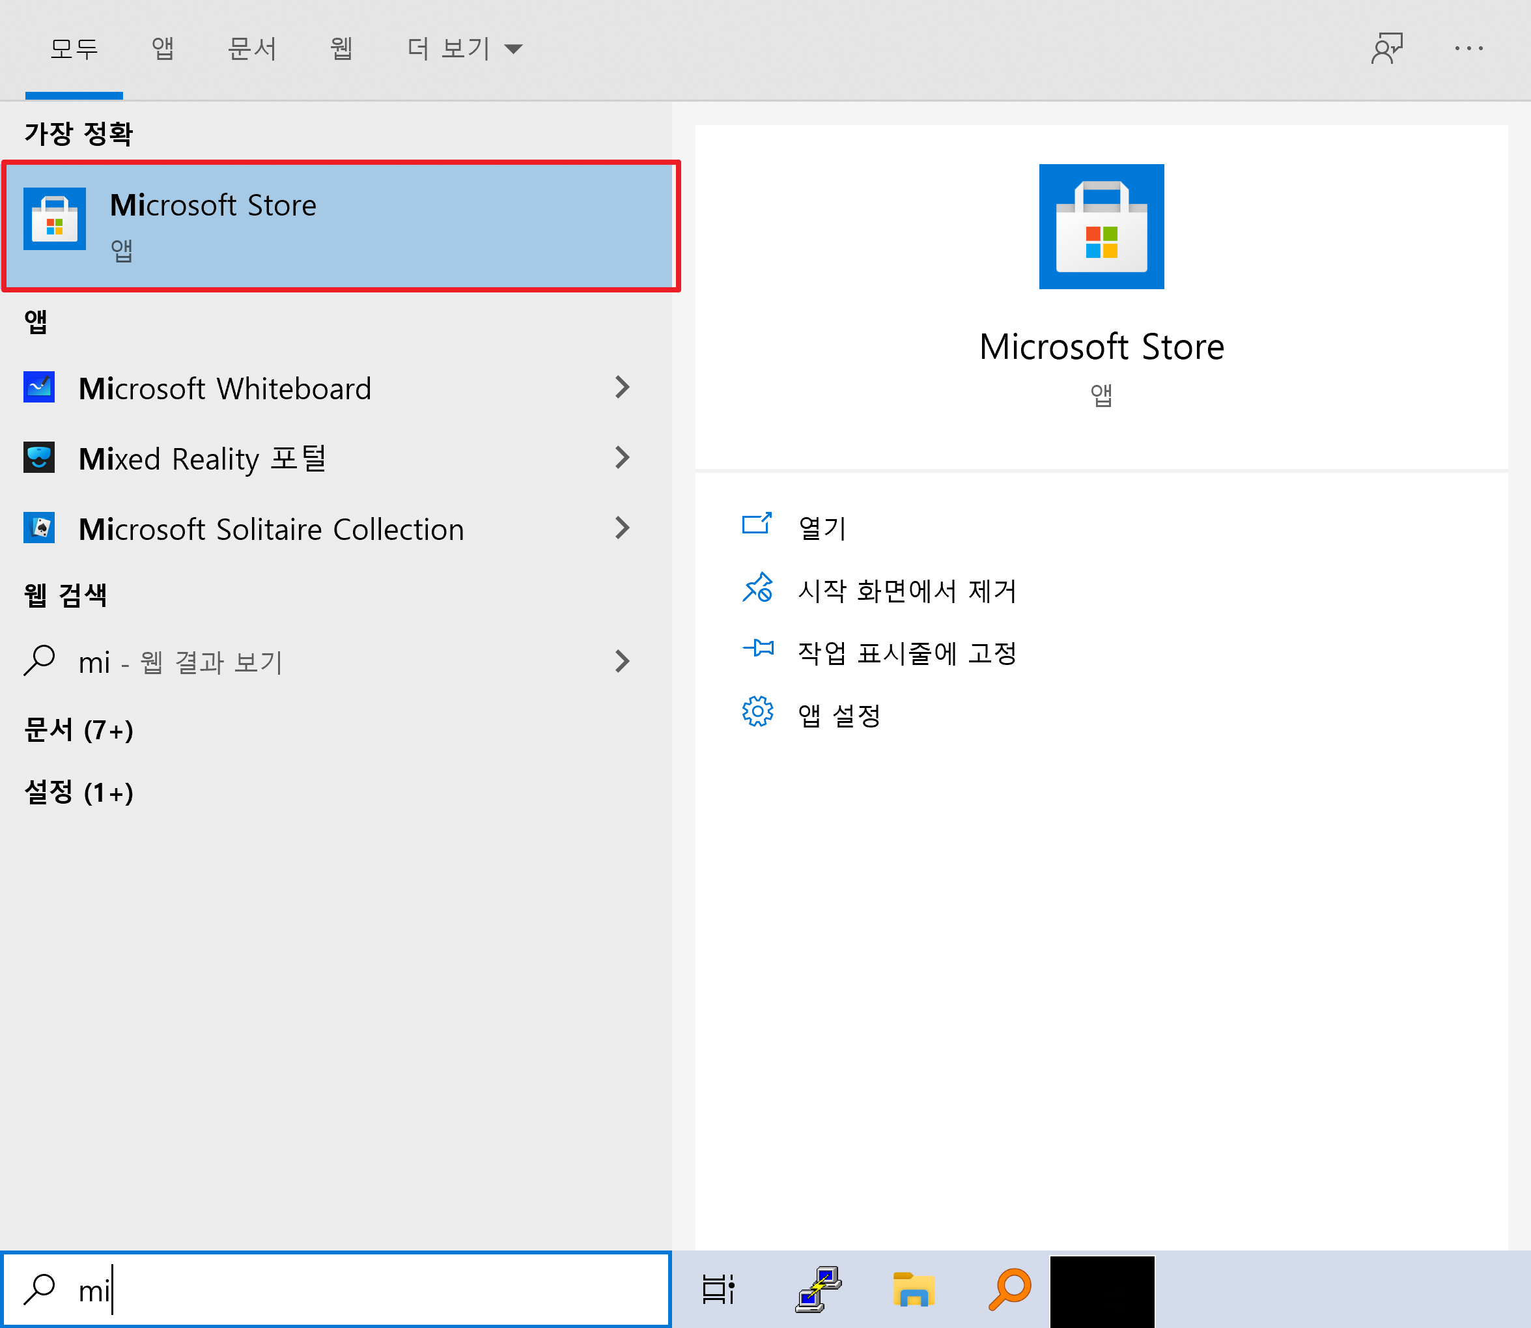Click 작업 표시줄에 고정 option

[906, 653]
